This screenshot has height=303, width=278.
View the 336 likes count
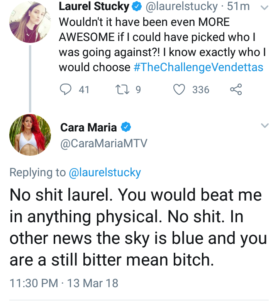[x=201, y=90]
